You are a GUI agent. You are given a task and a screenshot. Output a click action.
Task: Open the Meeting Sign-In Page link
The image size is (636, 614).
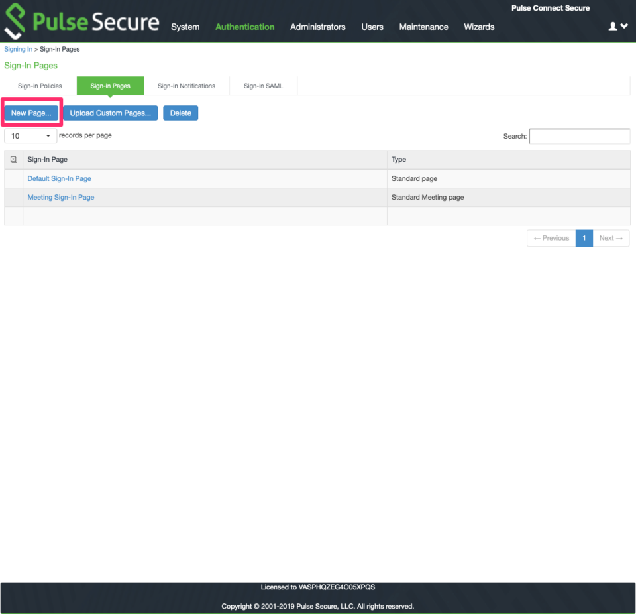60,197
